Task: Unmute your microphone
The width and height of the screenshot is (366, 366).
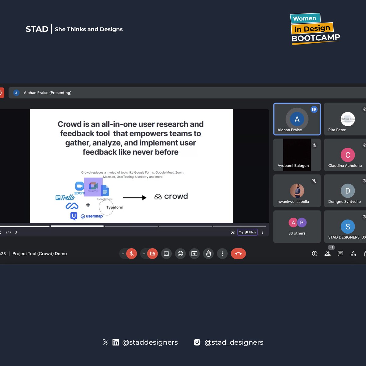Action: click(131, 253)
